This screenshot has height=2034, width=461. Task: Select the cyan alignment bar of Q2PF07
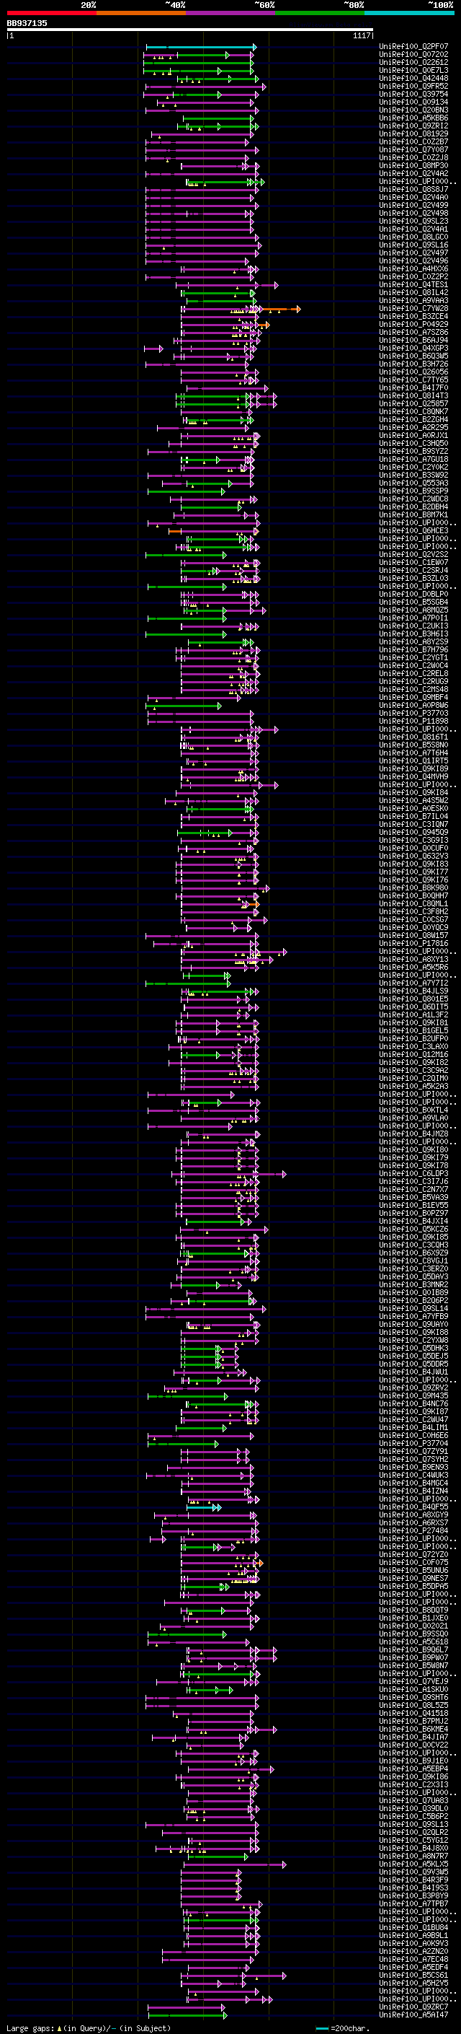tap(201, 48)
